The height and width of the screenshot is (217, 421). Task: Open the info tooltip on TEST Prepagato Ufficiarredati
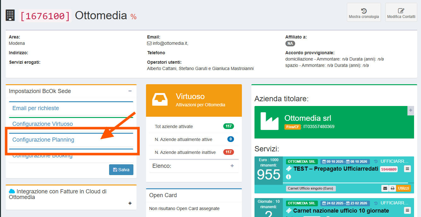288,177
